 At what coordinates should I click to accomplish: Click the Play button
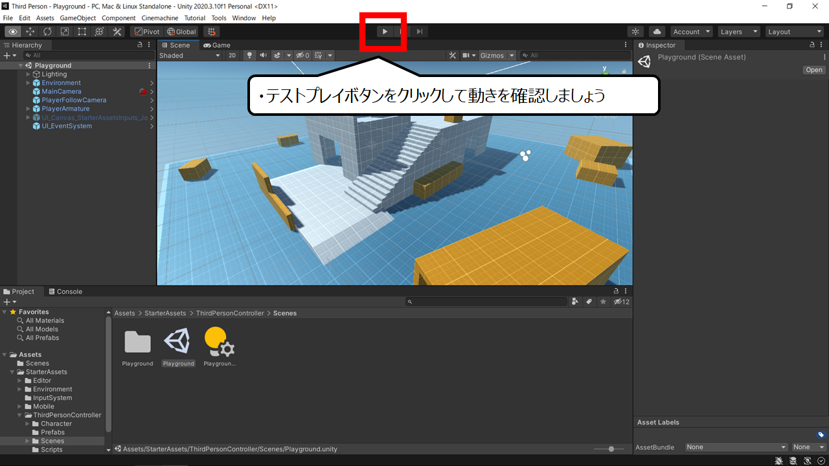tap(385, 32)
